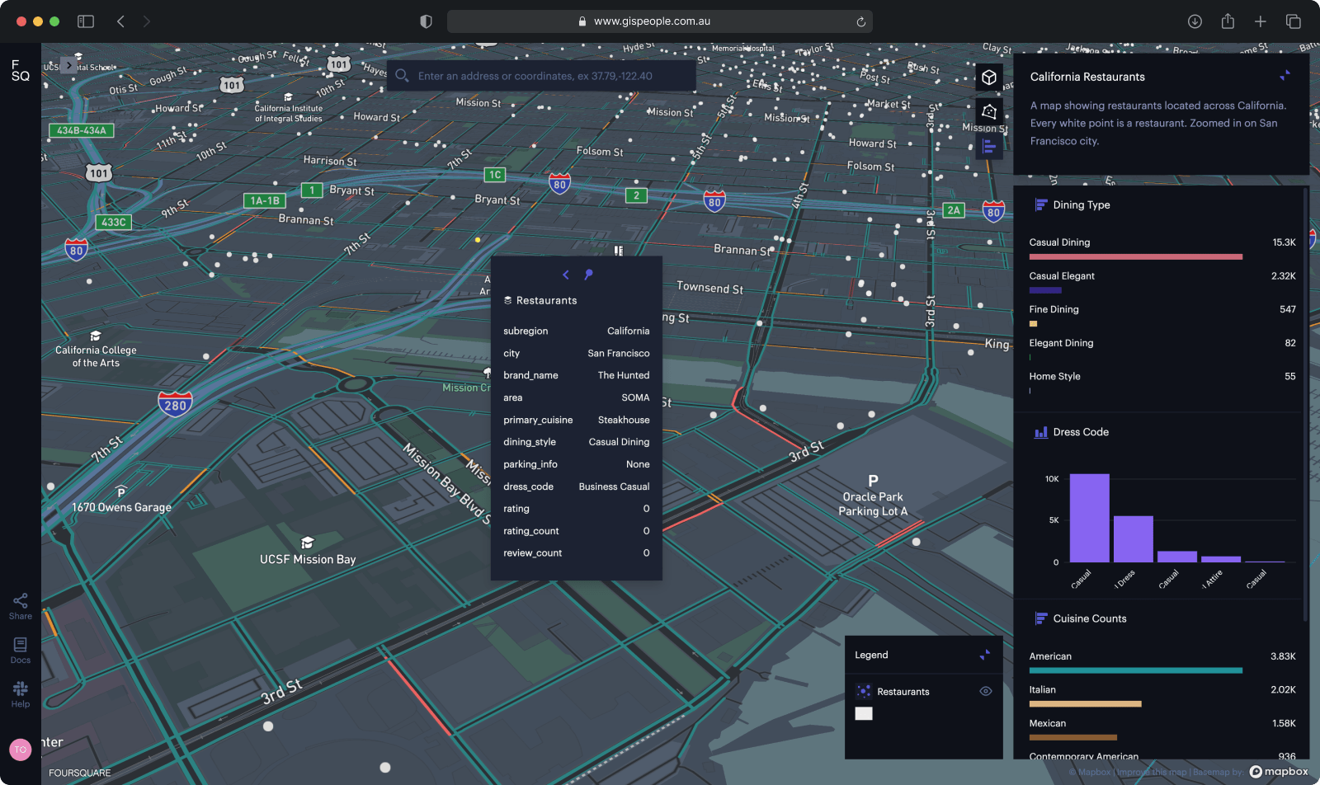This screenshot has width=1320, height=785.
Task: Click the white color swatch under Restaurants in Legend
Action: pyautogui.click(x=864, y=713)
